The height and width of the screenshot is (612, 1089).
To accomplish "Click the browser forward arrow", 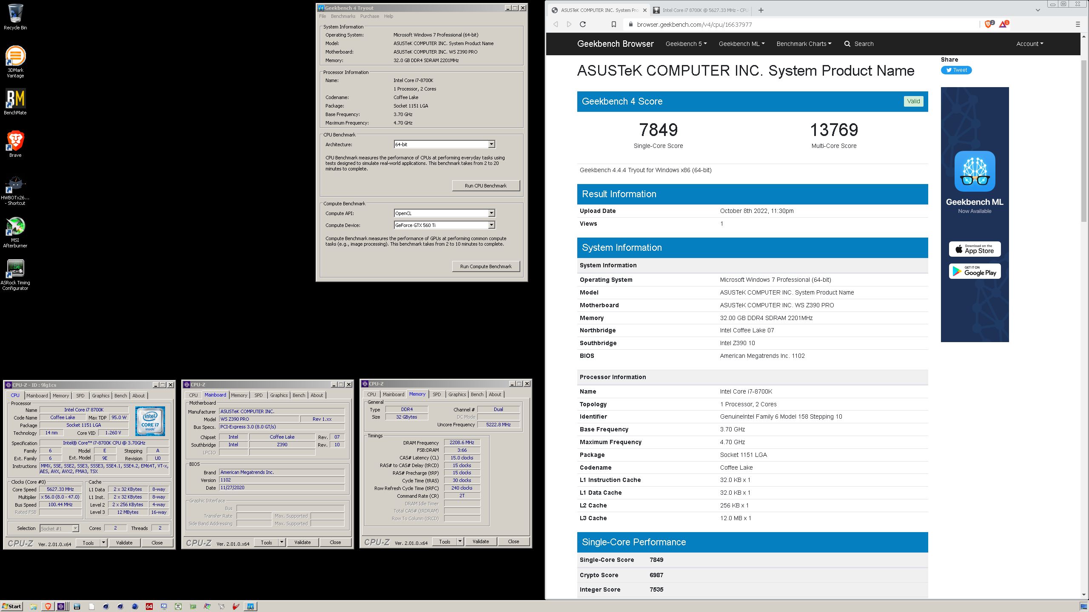I will coord(569,24).
